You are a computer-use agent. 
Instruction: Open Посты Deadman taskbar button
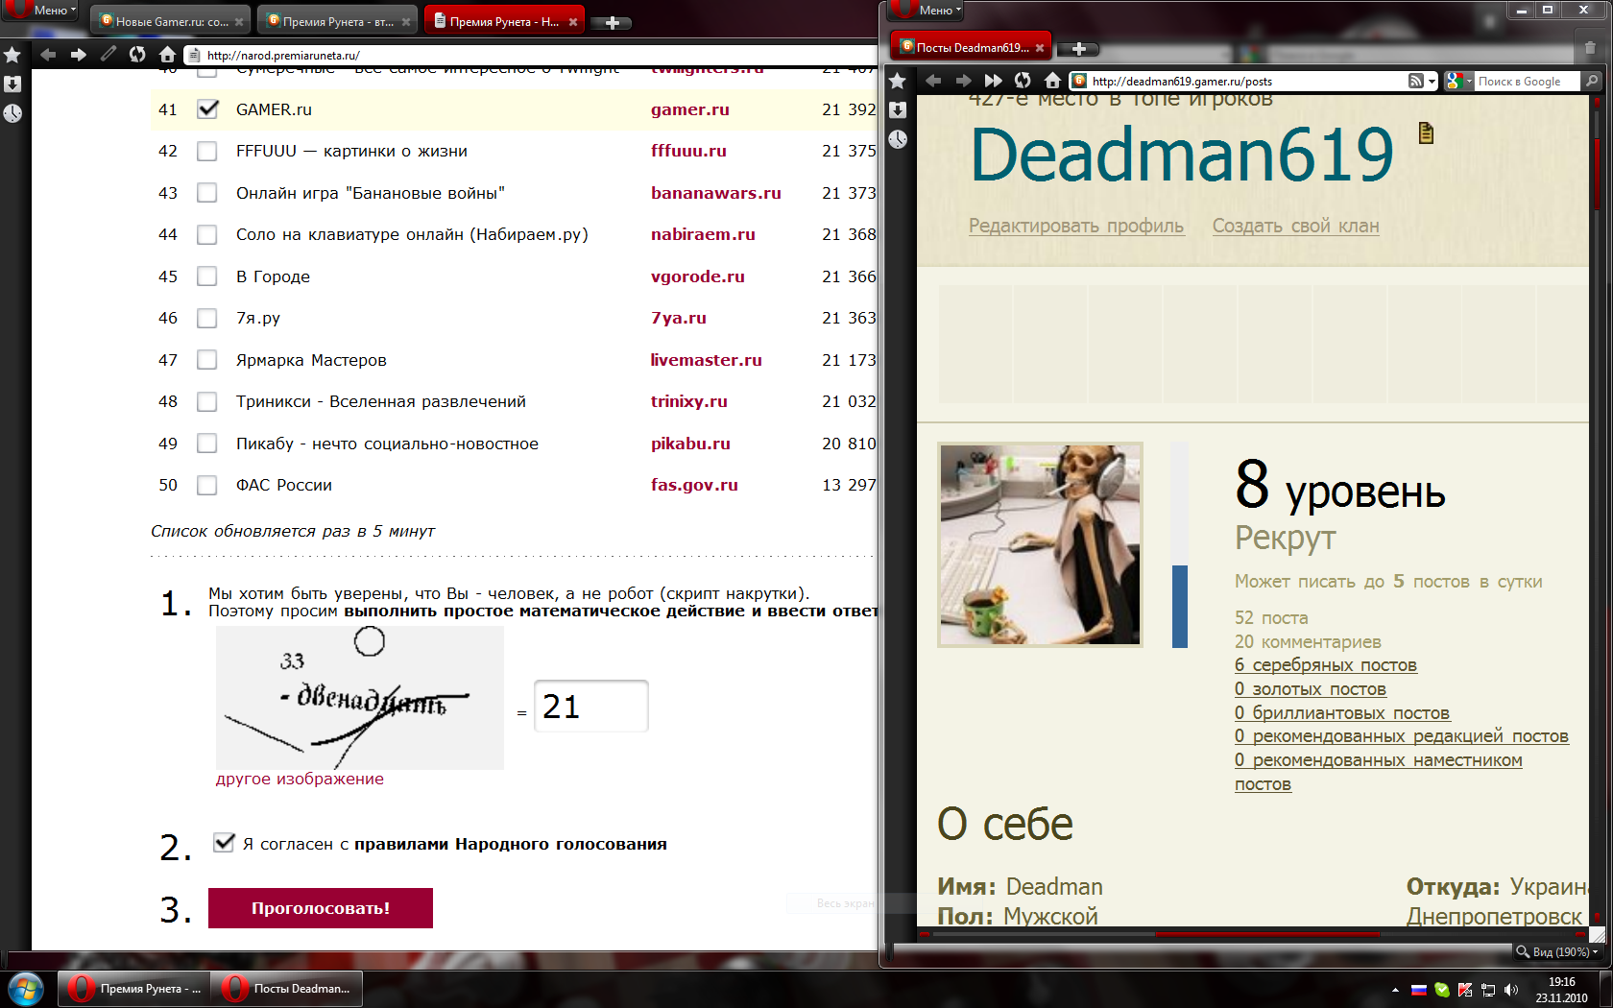[287, 989]
